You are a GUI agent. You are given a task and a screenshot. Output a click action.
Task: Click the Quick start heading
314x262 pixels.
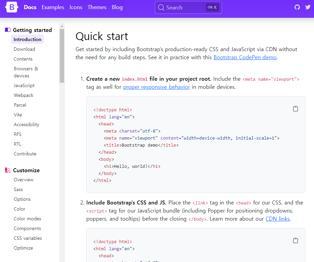click(x=102, y=37)
